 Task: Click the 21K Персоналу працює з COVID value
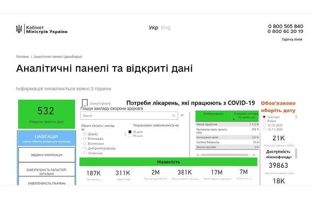(279, 138)
